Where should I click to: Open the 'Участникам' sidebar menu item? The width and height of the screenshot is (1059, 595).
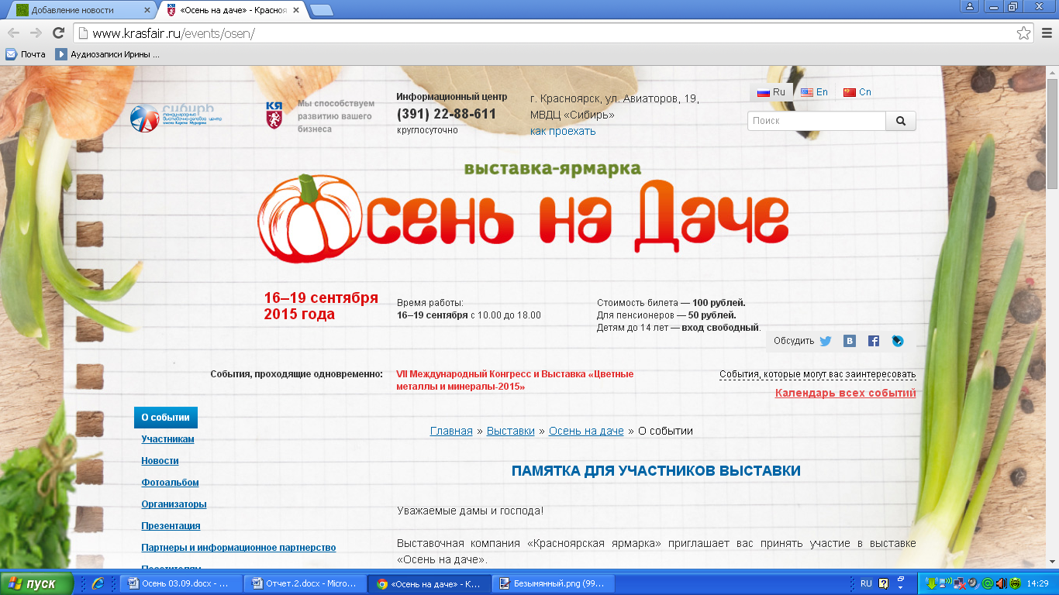(167, 439)
